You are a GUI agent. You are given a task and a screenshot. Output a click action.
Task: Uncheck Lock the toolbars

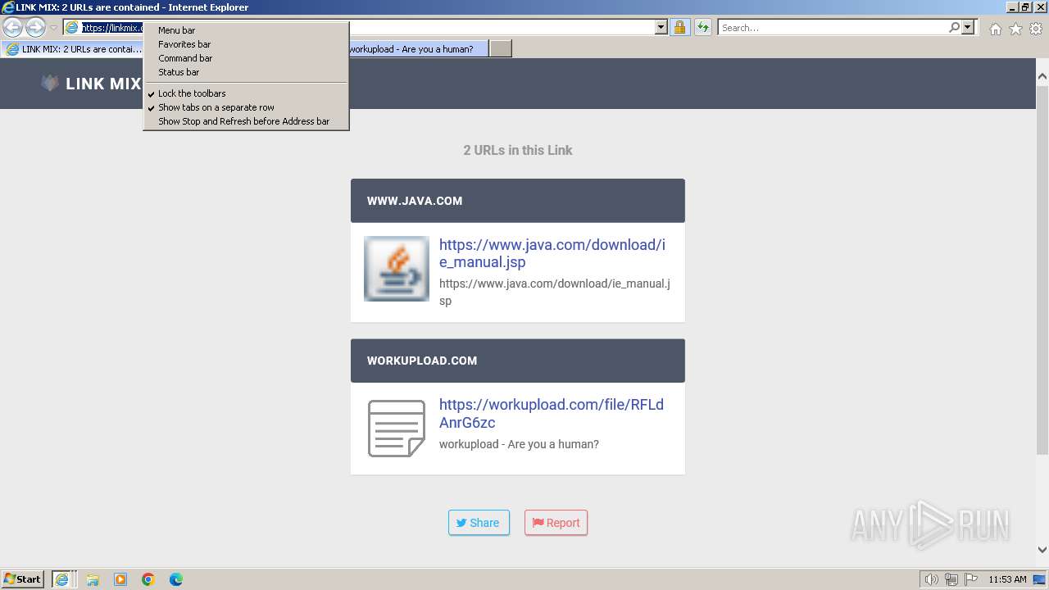point(246,93)
